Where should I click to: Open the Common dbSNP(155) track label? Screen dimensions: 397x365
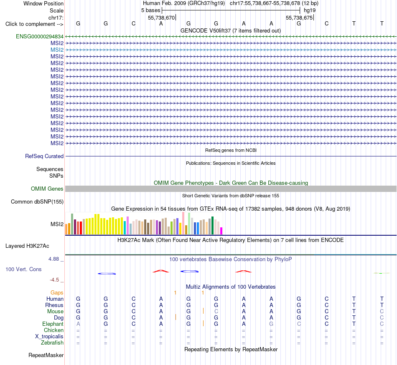37,202
